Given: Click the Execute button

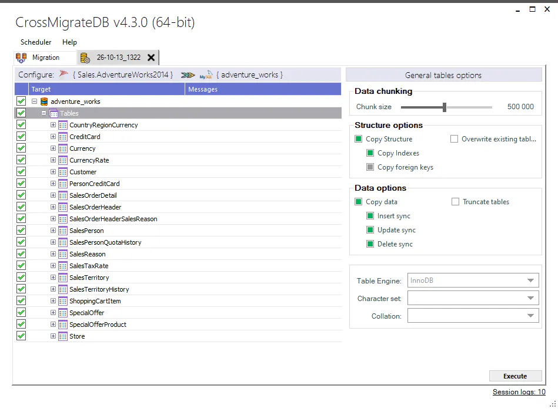Looking at the screenshot, I should click(515, 376).
